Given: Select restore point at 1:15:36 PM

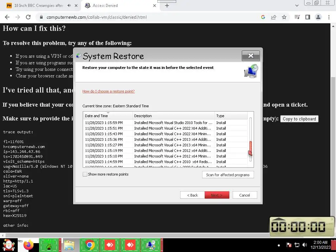Looking at the screenshot, I should [165, 139].
